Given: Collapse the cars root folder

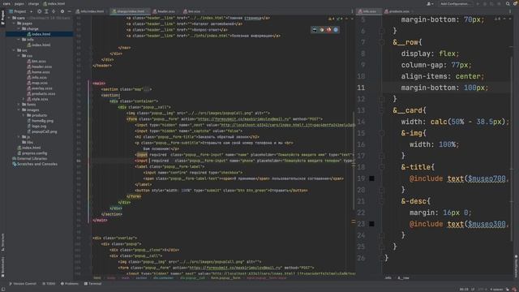Looking at the screenshot, I should pos(9,18).
